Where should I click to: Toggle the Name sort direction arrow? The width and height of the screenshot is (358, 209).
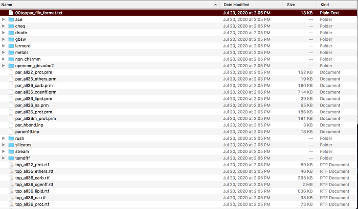[x=215, y=5]
